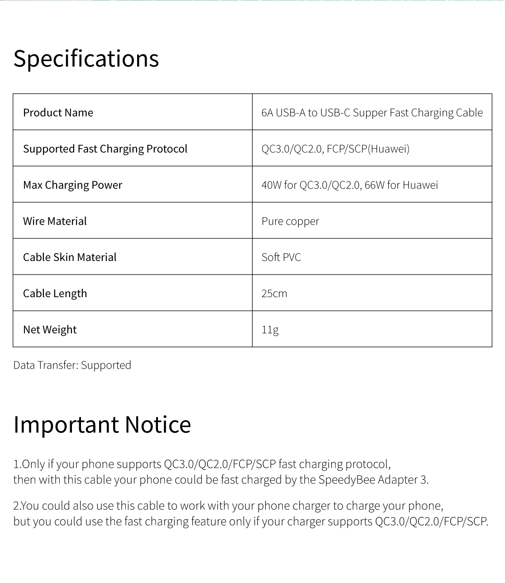Select the Net Weight label
This screenshot has height=583, width=505.
pyautogui.click(x=50, y=330)
